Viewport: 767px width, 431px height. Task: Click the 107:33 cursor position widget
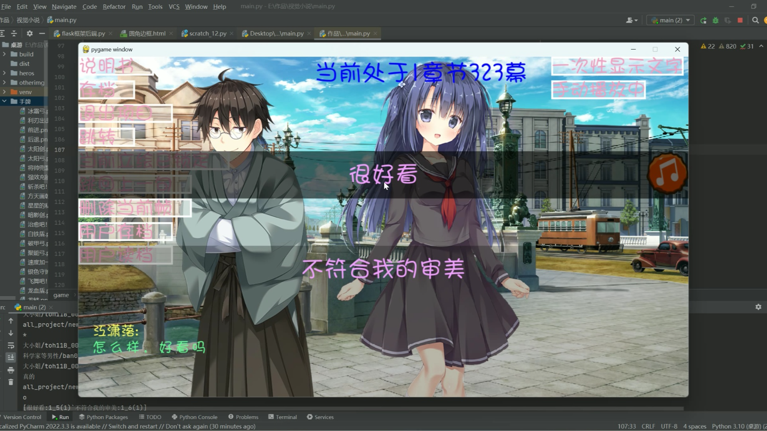point(627,426)
